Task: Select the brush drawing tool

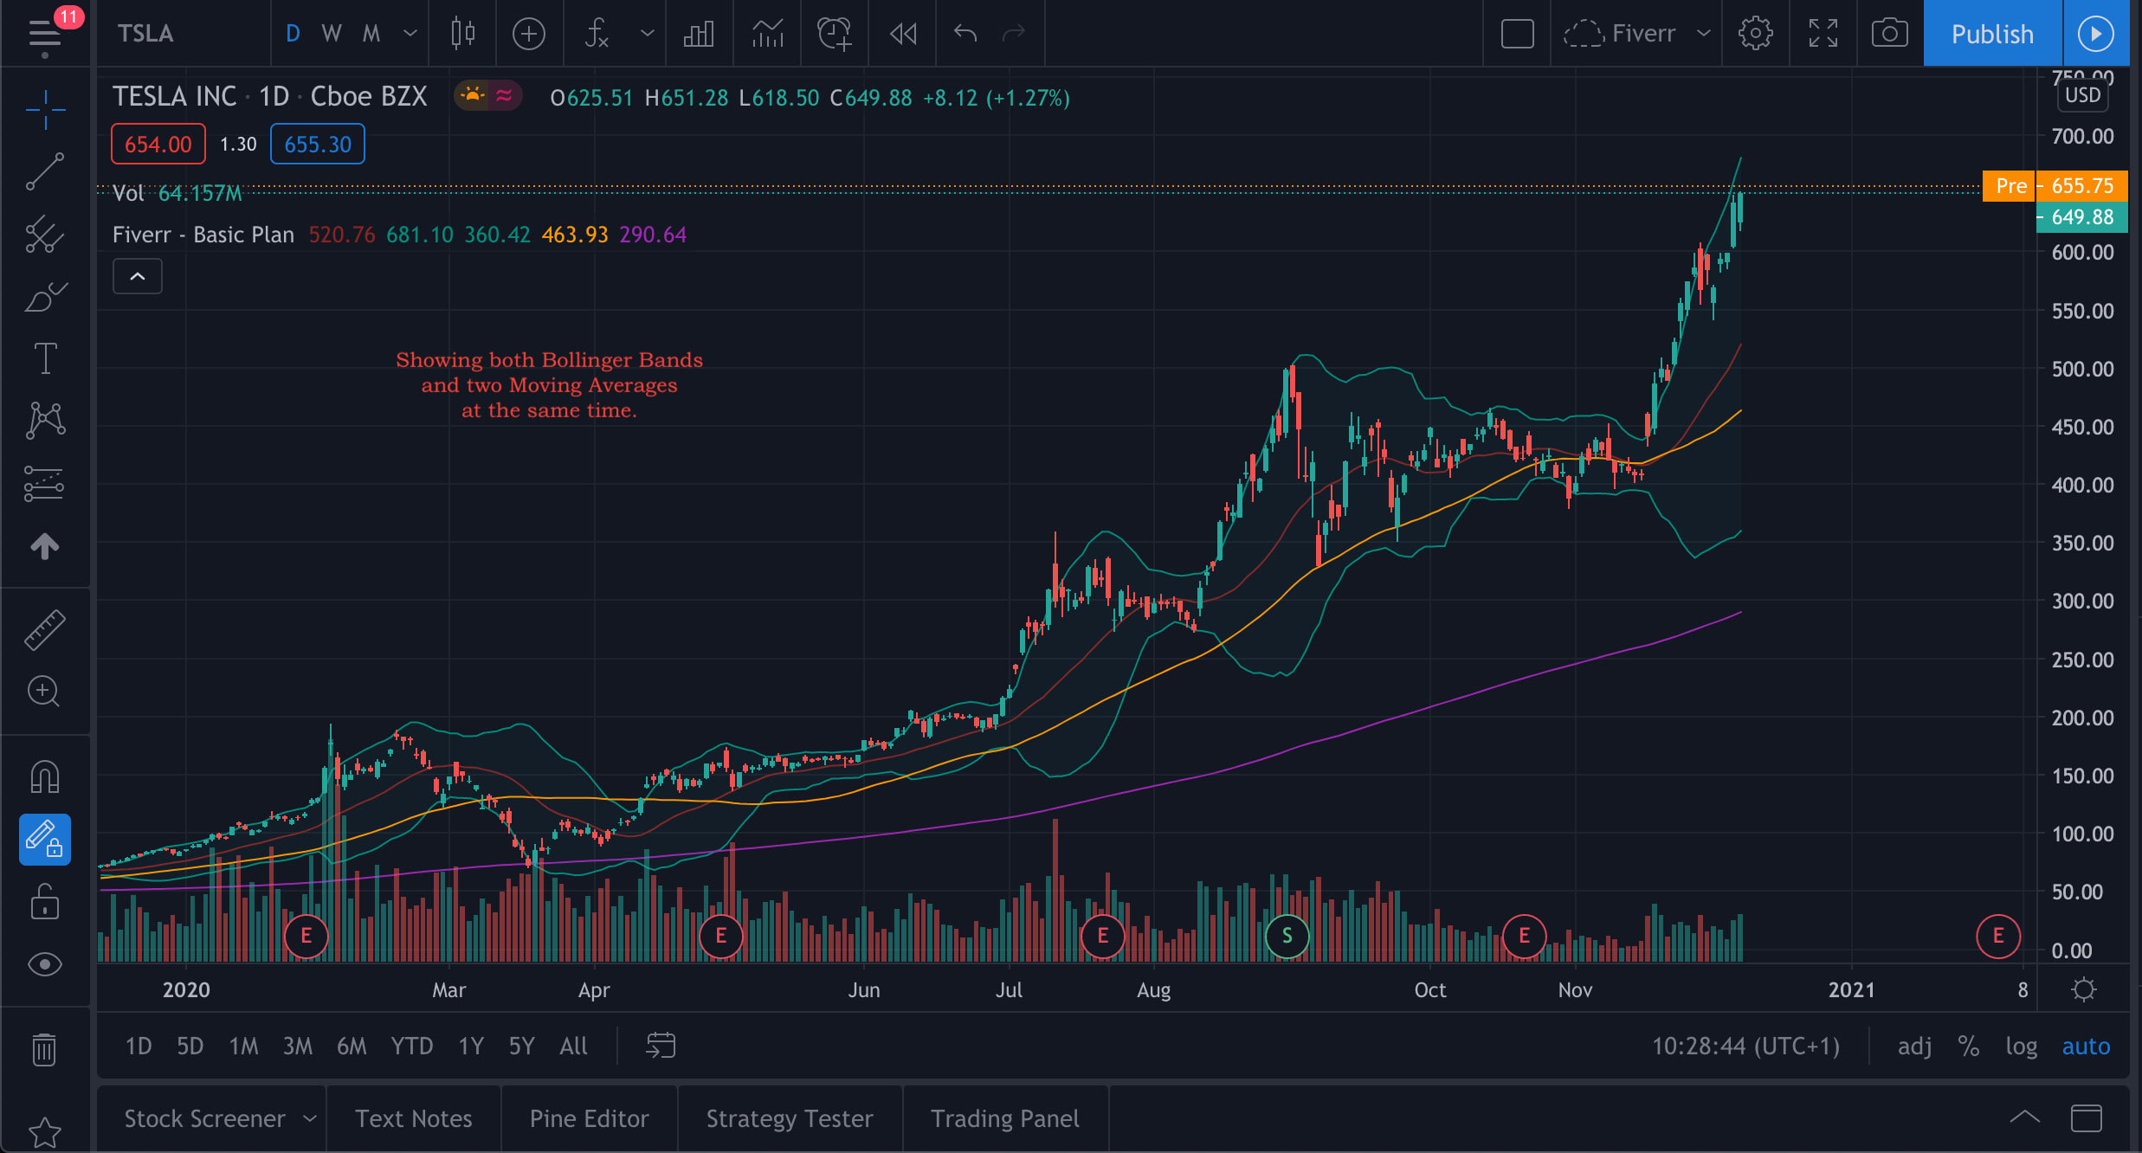Action: (45, 296)
